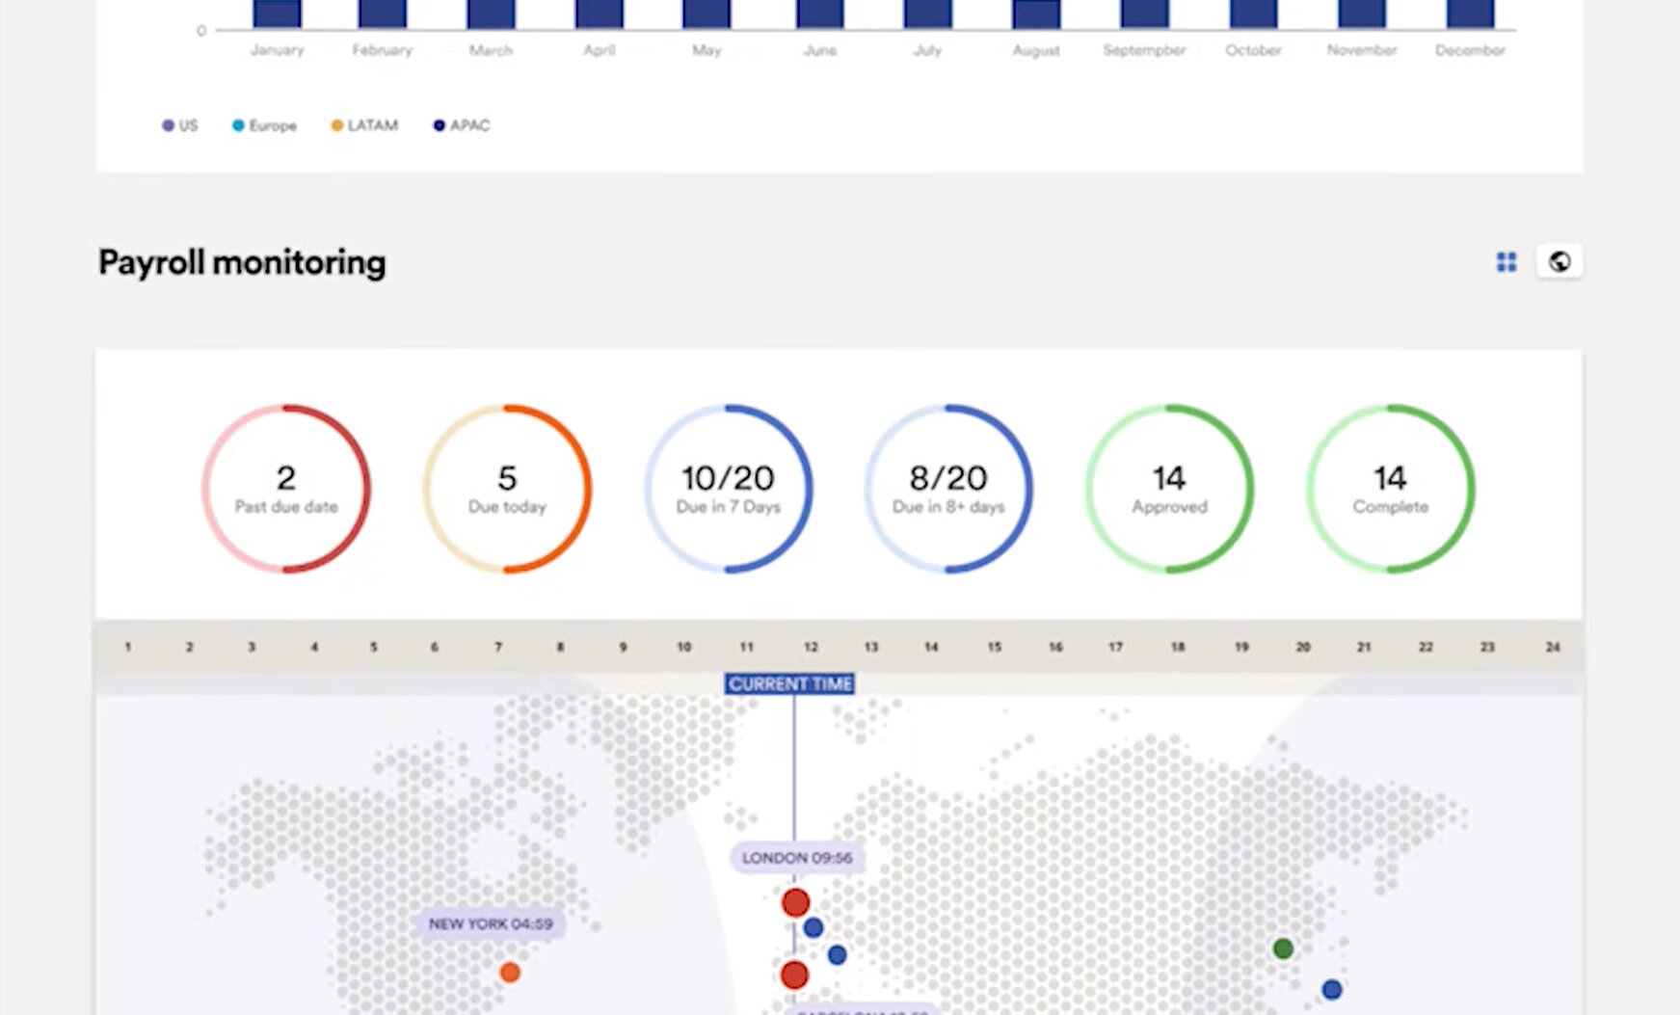Open the 5 Due today circle

(x=507, y=489)
